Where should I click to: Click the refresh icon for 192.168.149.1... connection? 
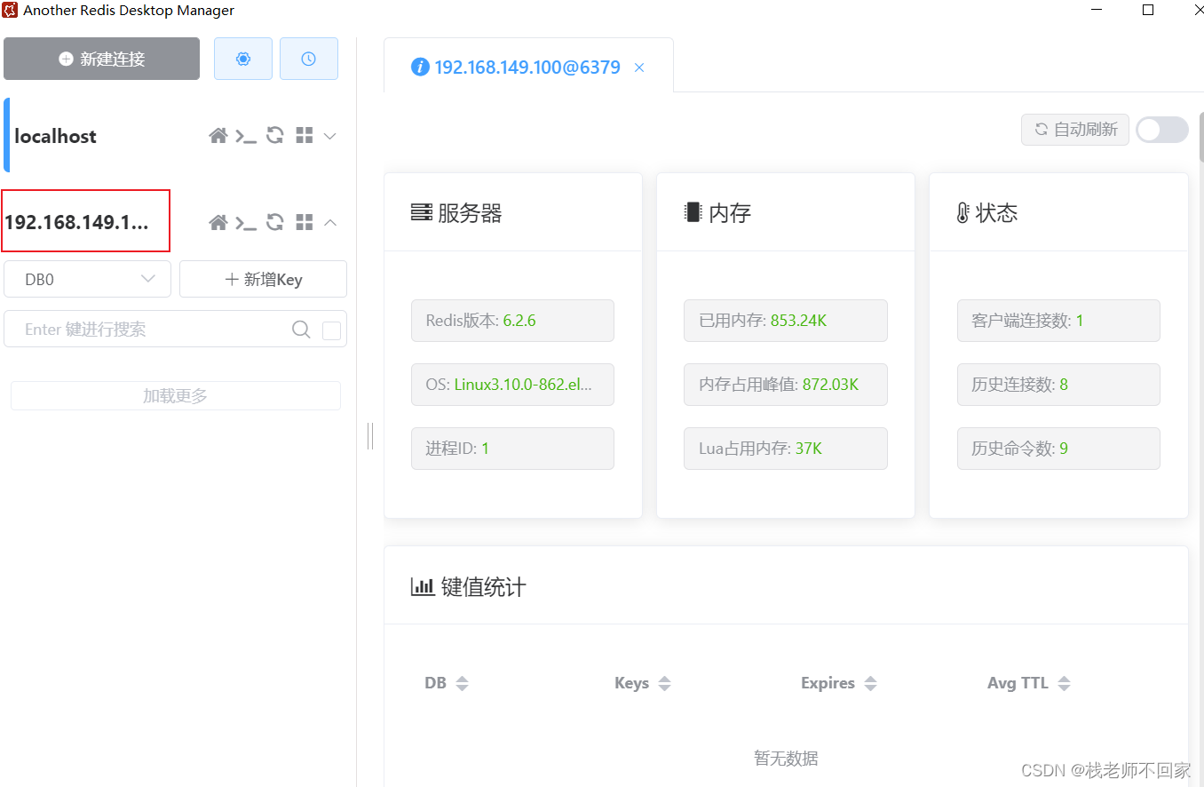click(x=275, y=222)
